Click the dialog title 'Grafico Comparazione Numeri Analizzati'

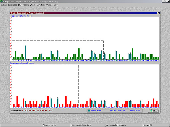click(x=27, y=13)
